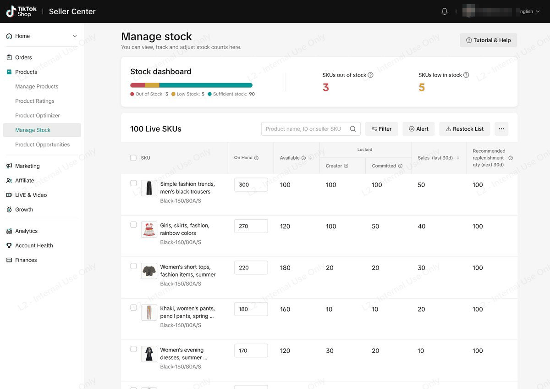Click the On Hand column help icon
Screen dimensions: 550x389
[256, 158]
